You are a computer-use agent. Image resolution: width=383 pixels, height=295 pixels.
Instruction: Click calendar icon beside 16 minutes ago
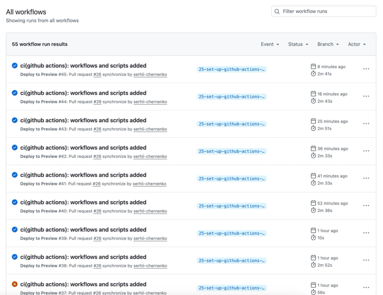coord(313,94)
